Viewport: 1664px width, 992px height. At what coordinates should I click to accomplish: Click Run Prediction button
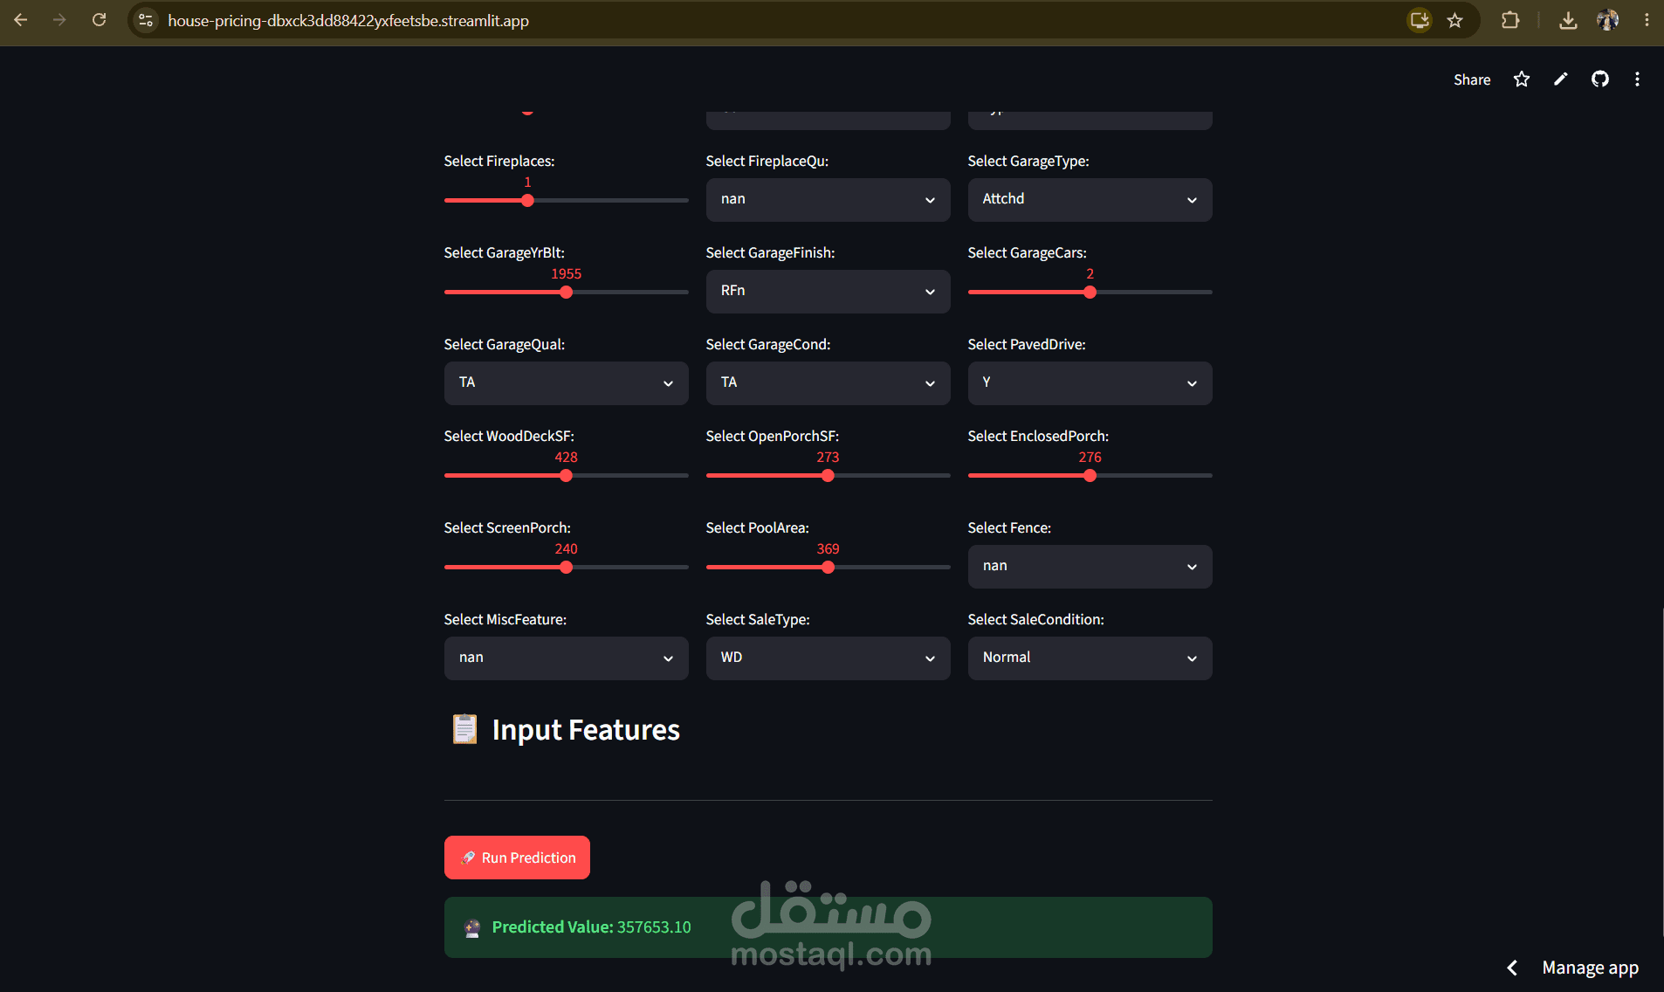coord(517,858)
